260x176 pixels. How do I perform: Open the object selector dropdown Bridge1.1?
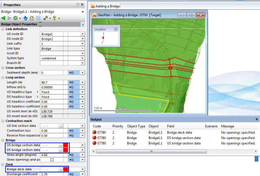(x=82, y=12)
